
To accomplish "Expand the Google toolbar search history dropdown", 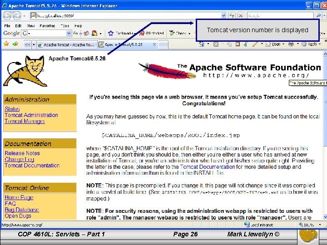I will [69, 33].
